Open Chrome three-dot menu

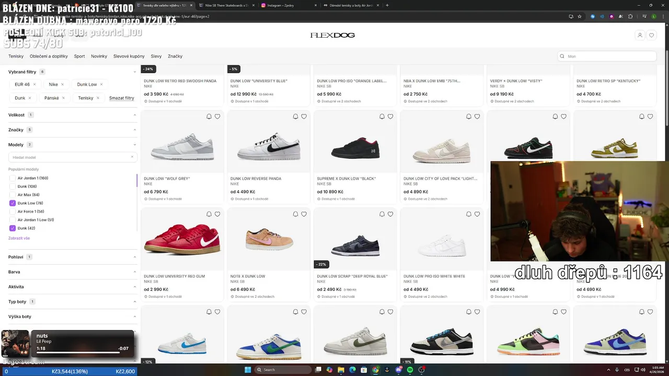click(664, 16)
